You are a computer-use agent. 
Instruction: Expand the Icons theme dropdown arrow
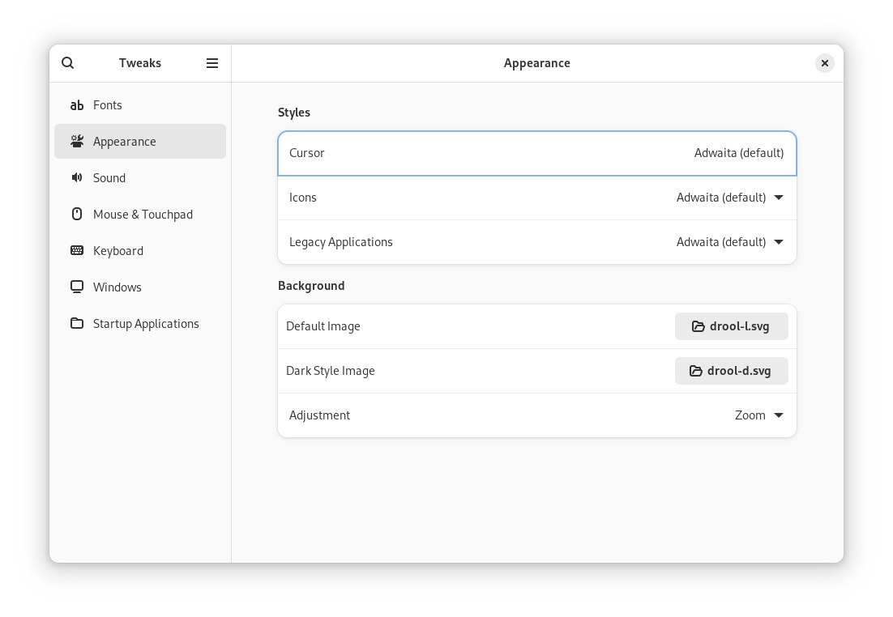779,198
